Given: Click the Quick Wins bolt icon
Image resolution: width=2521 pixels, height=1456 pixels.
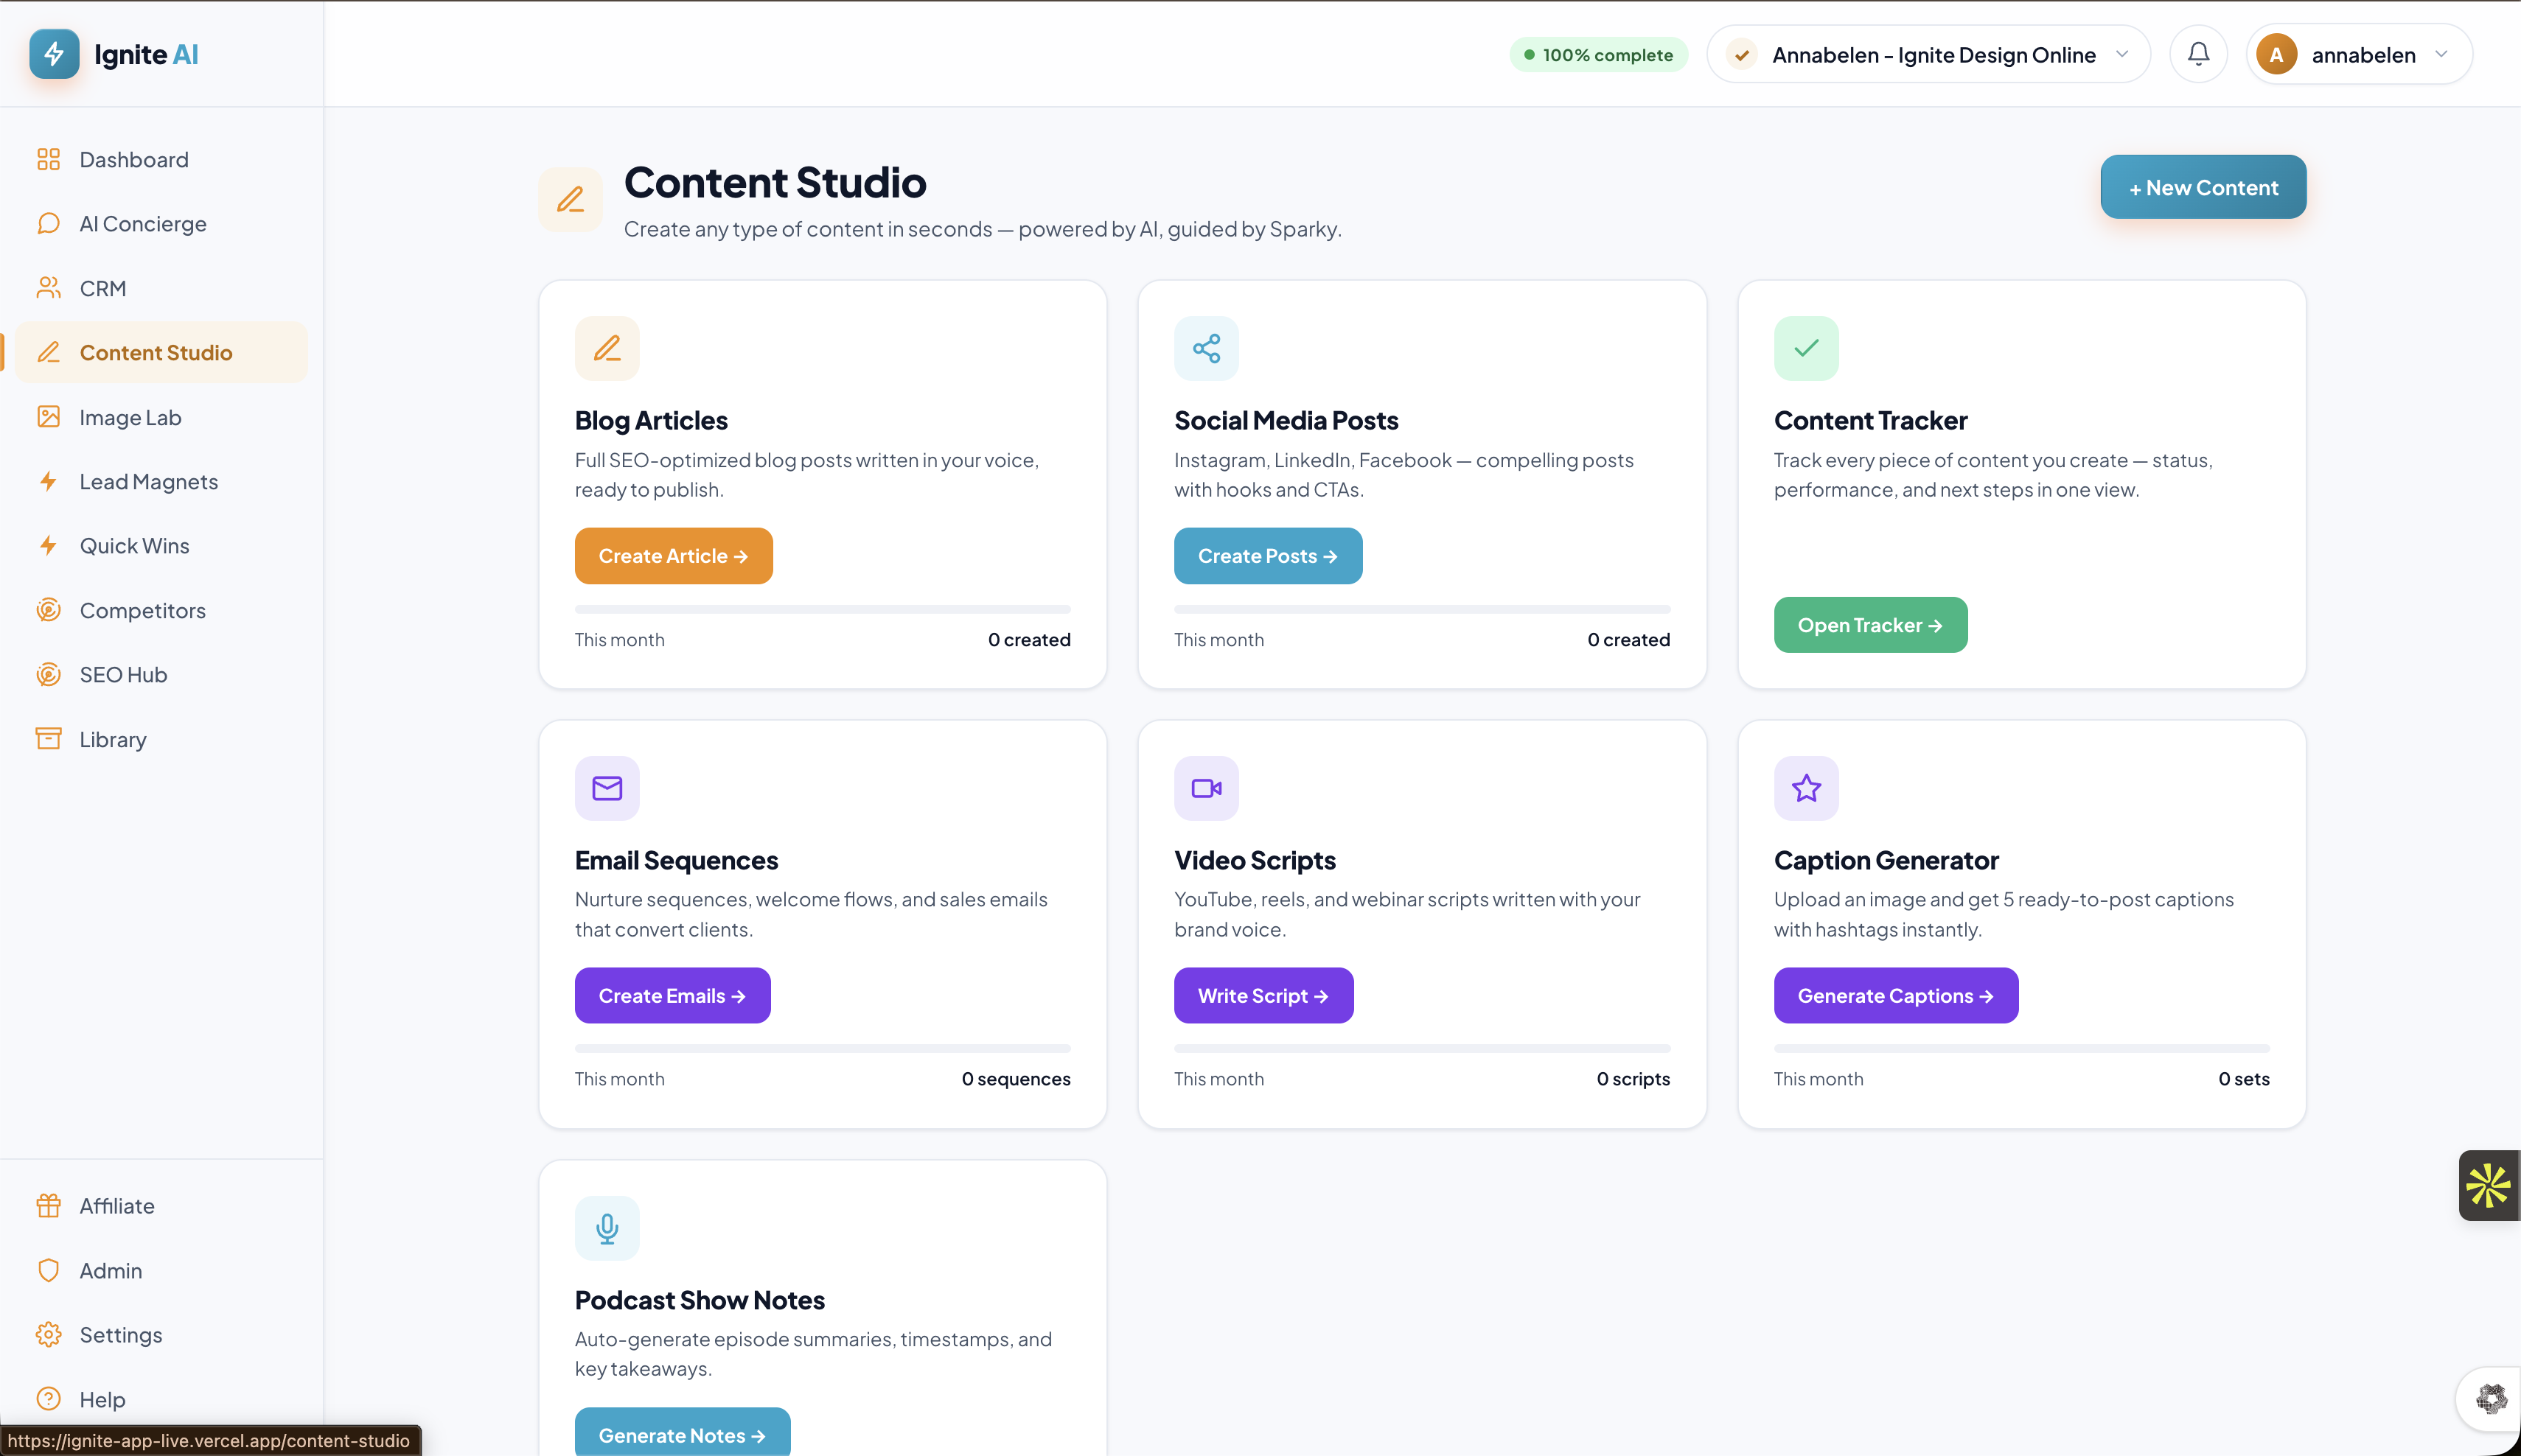Looking at the screenshot, I should coord(48,546).
